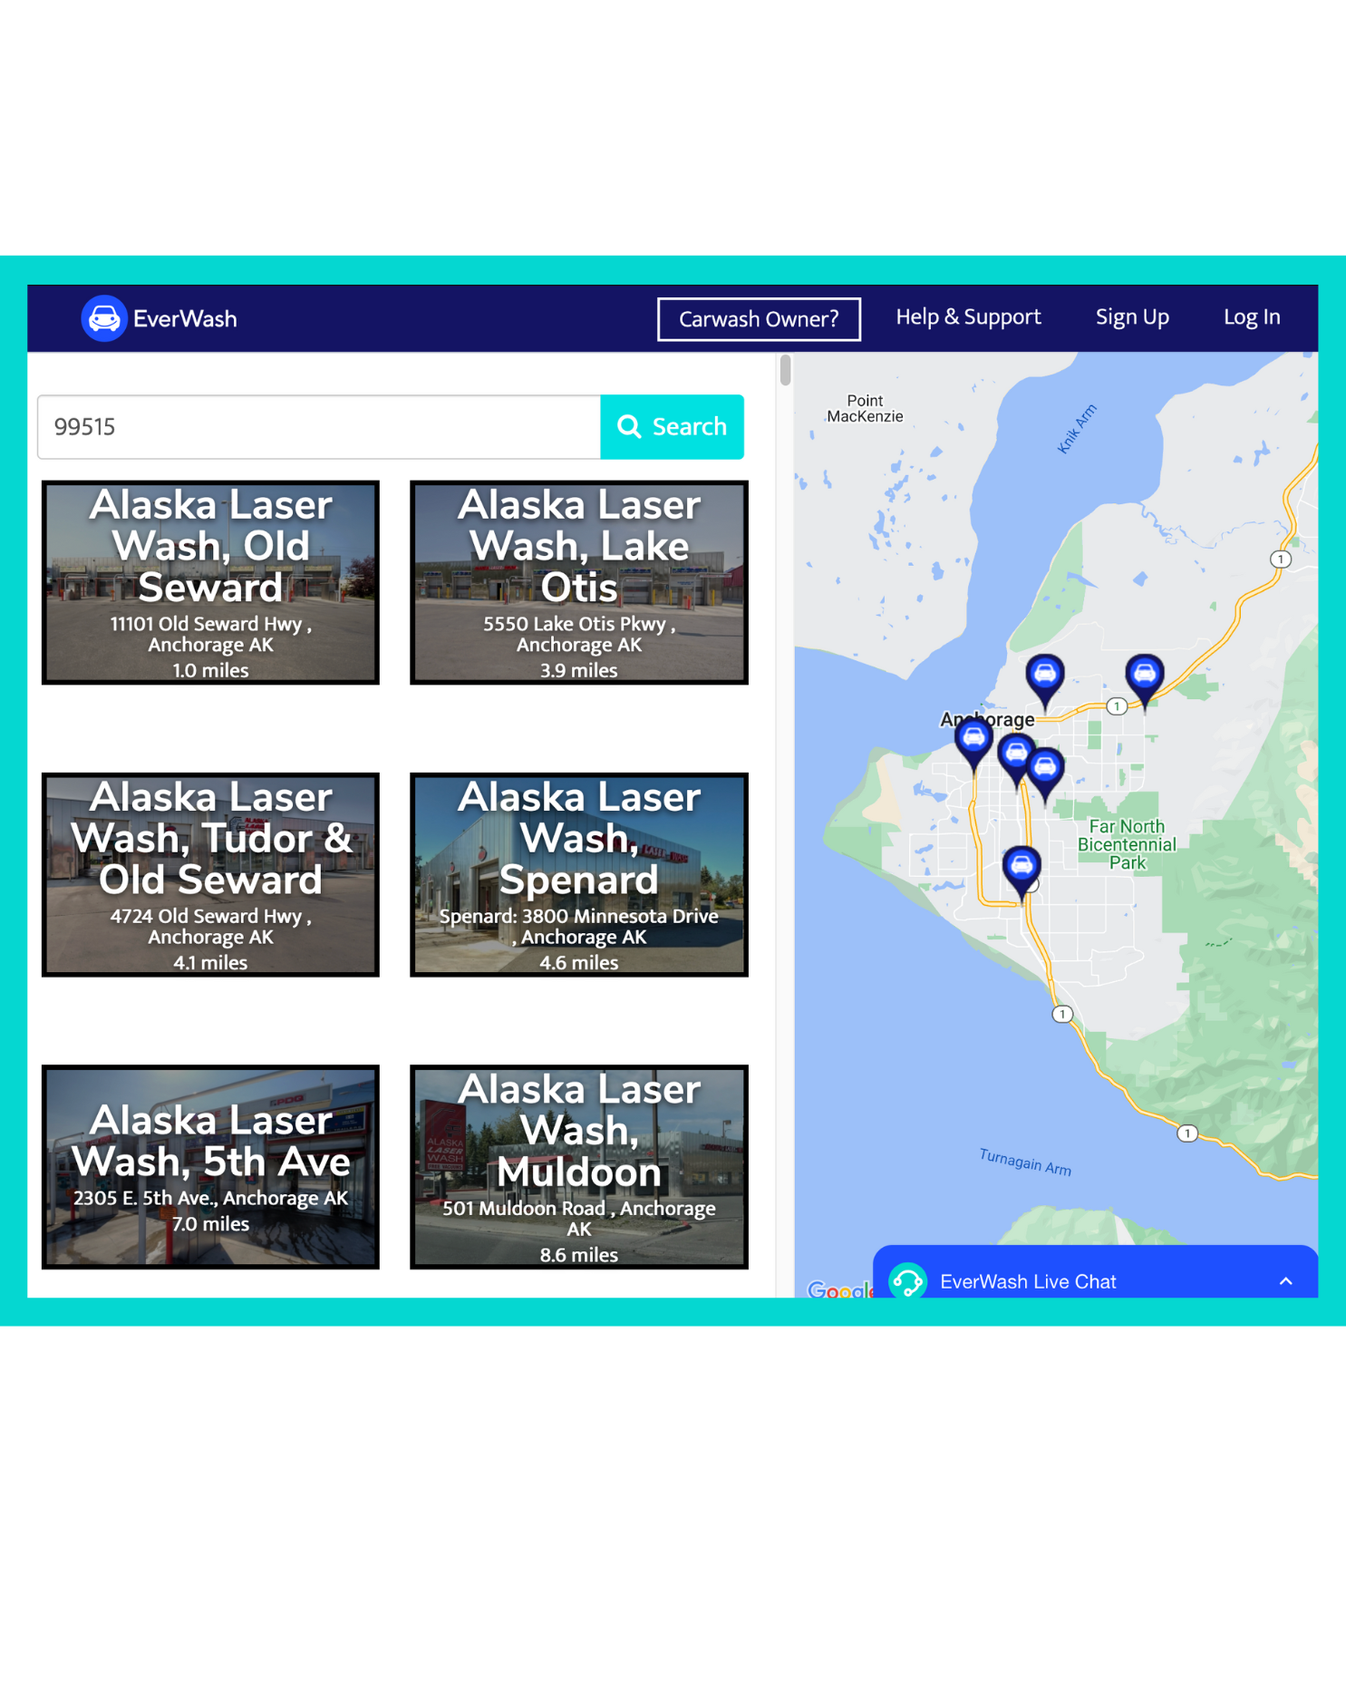Click the Turnagain Arm map label
This screenshot has height=1683, width=1346.
[1025, 1162]
